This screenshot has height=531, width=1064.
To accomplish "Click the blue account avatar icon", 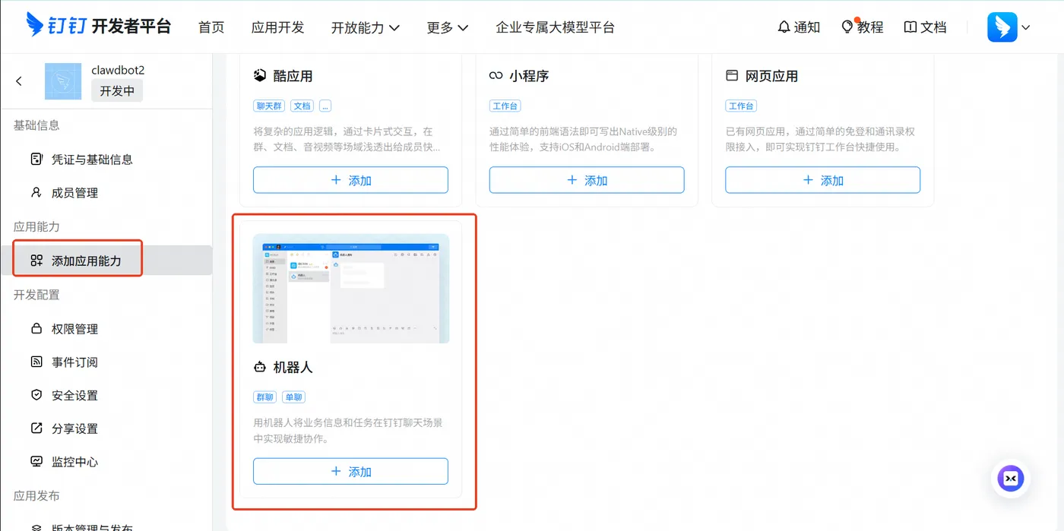I will click(x=1002, y=27).
